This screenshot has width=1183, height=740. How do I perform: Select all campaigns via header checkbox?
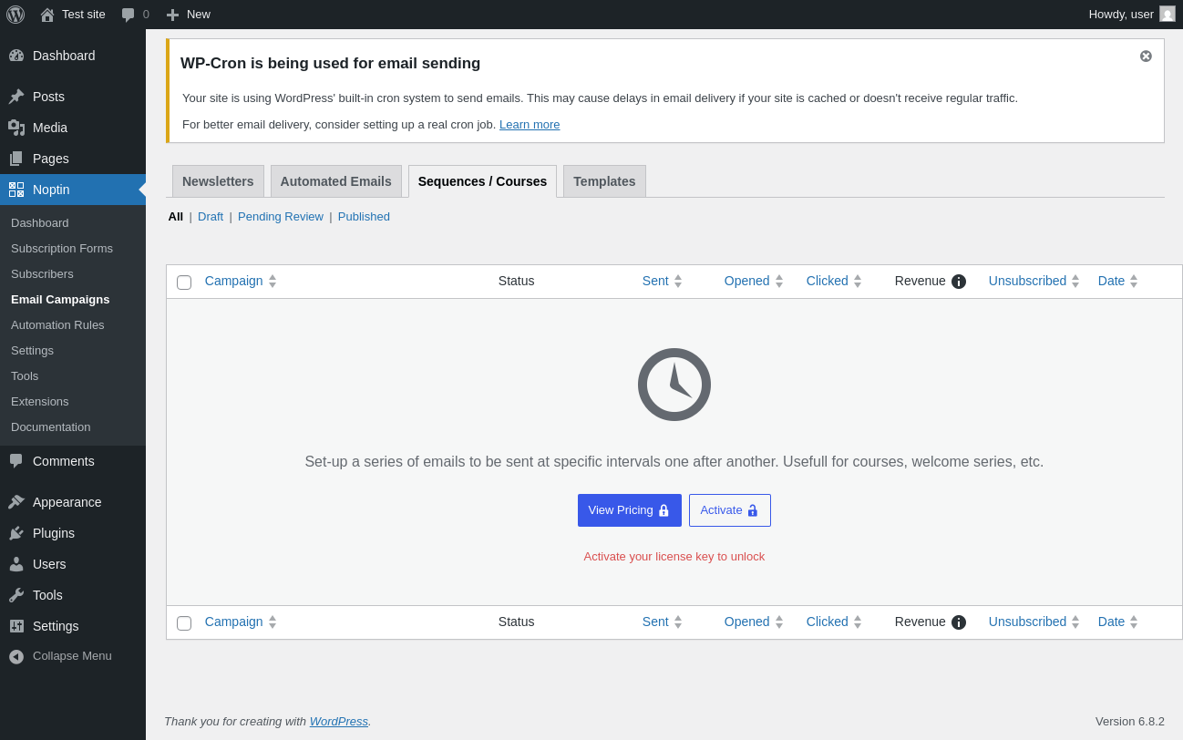[x=184, y=283]
